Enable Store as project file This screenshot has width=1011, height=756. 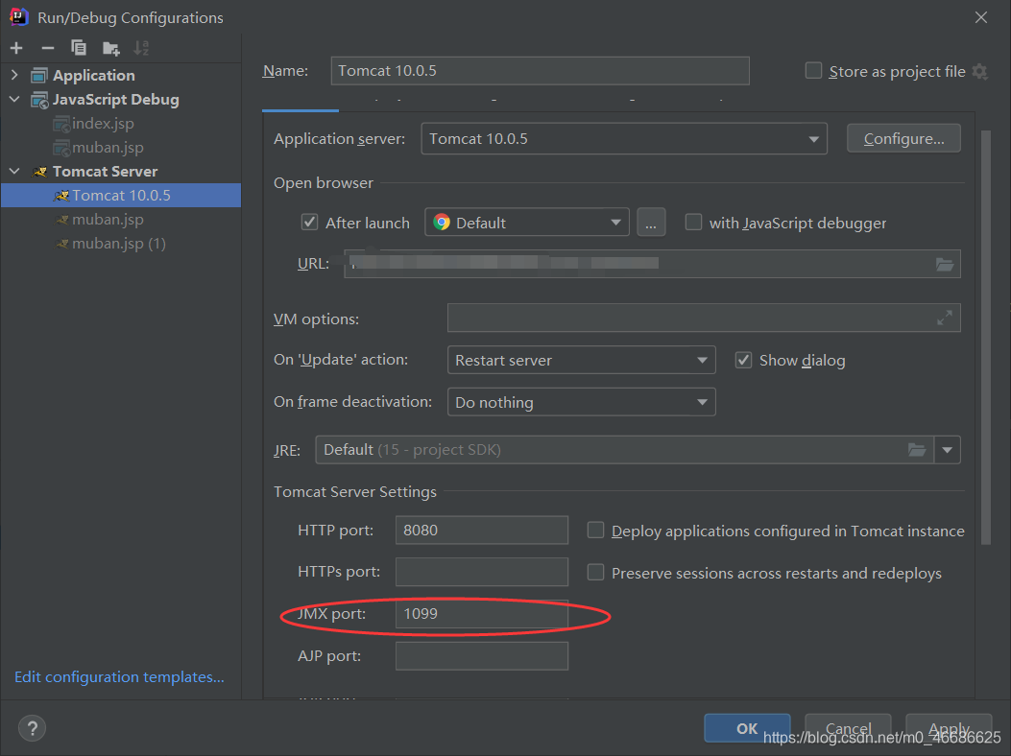(x=814, y=70)
